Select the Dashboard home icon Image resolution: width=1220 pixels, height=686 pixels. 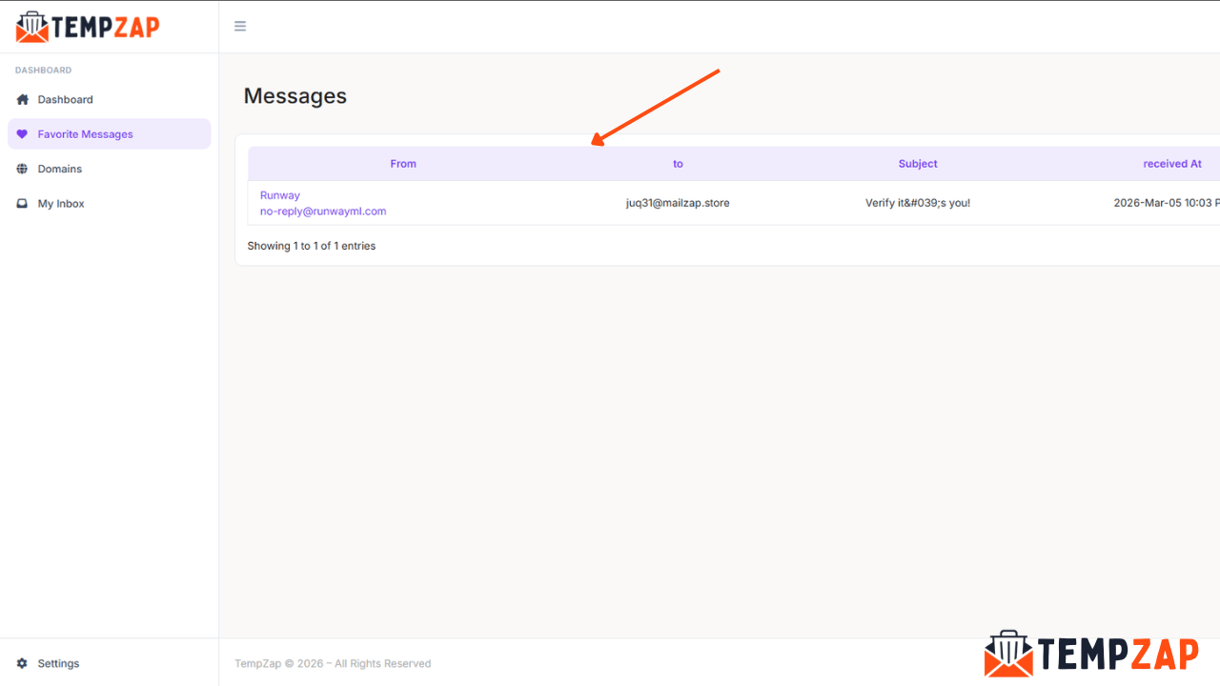coord(22,99)
